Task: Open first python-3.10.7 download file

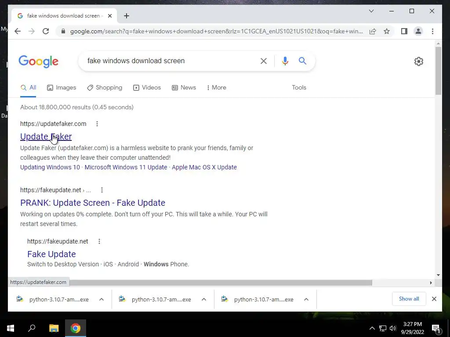Action: (x=53, y=299)
